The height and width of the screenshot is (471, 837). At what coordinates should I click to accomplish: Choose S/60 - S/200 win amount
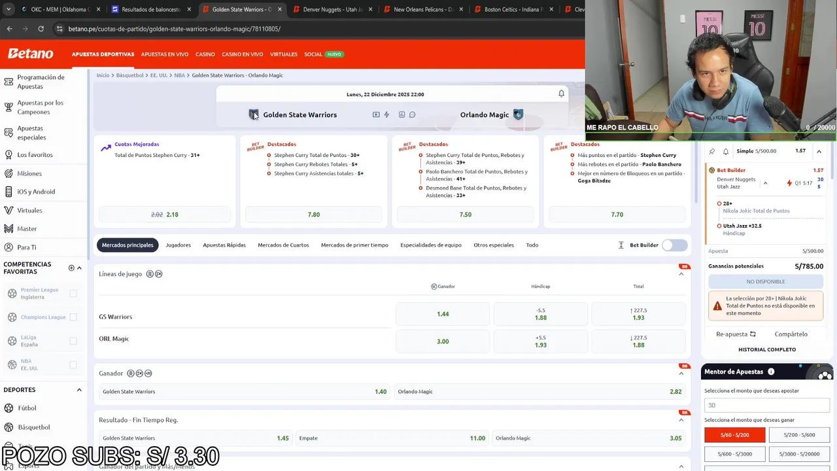tap(734, 435)
